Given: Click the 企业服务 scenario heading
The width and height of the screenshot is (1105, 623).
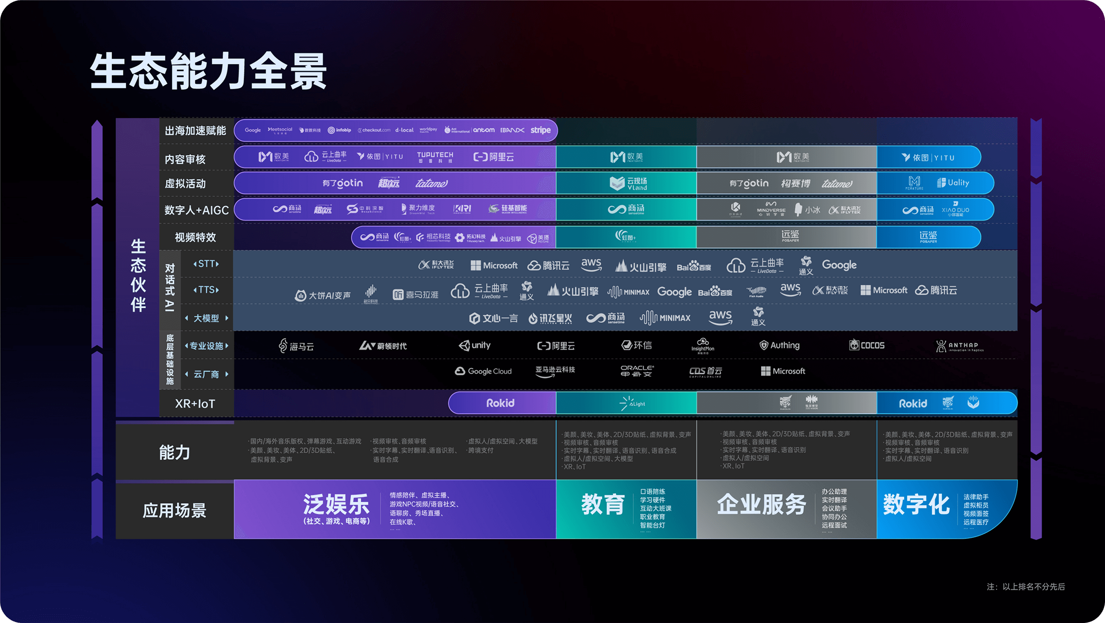Looking at the screenshot, I should [x=762, y=504].
